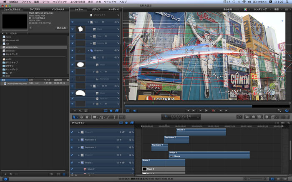Switch to the オーディオ tab

point(113,9)
